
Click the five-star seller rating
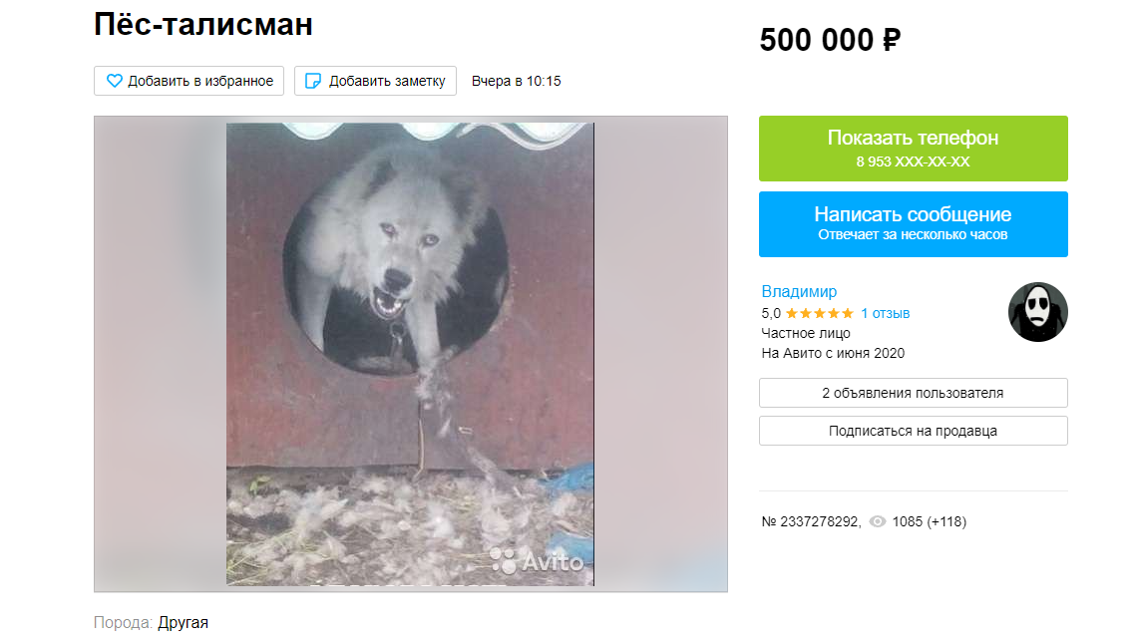[820, 314]
